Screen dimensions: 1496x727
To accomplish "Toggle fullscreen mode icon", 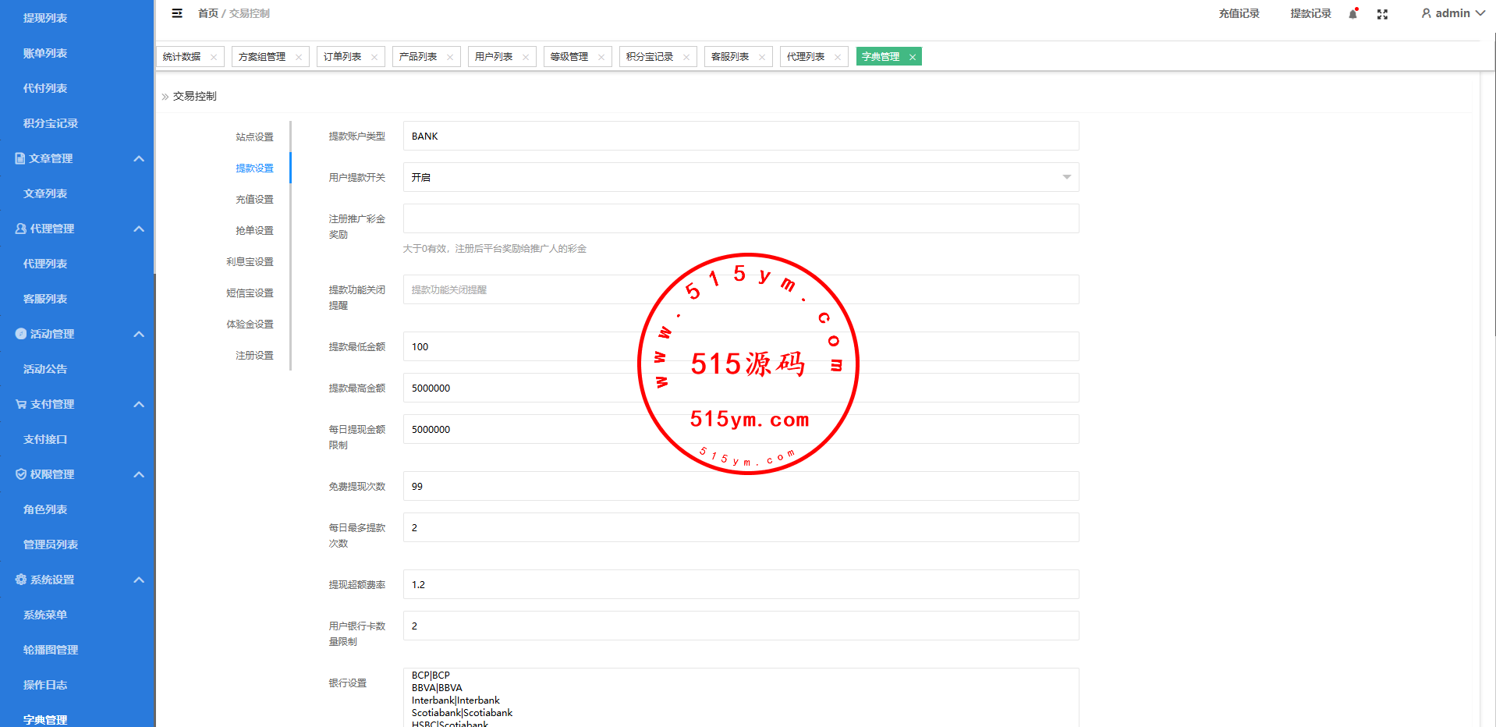I will click(1382, 14).
